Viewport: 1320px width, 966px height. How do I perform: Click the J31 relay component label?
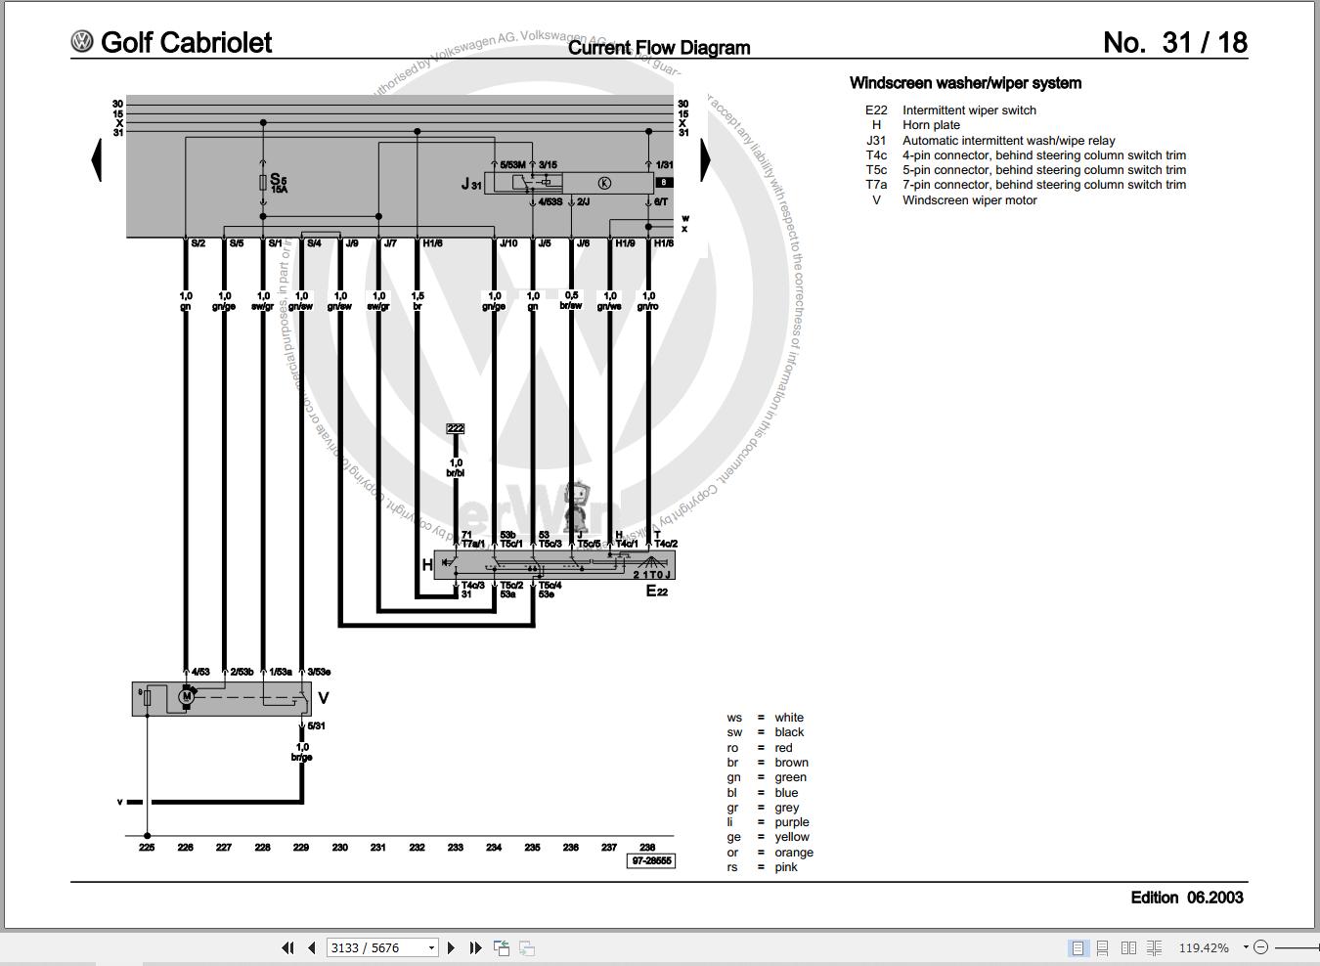(471, 184)
